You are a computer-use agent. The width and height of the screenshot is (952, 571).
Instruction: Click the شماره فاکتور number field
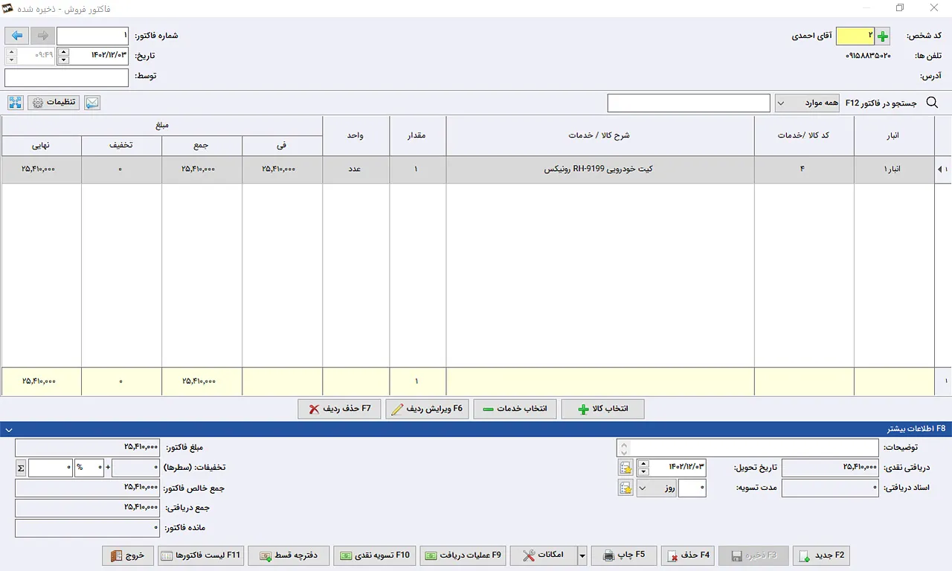click(x=93, y=36)
